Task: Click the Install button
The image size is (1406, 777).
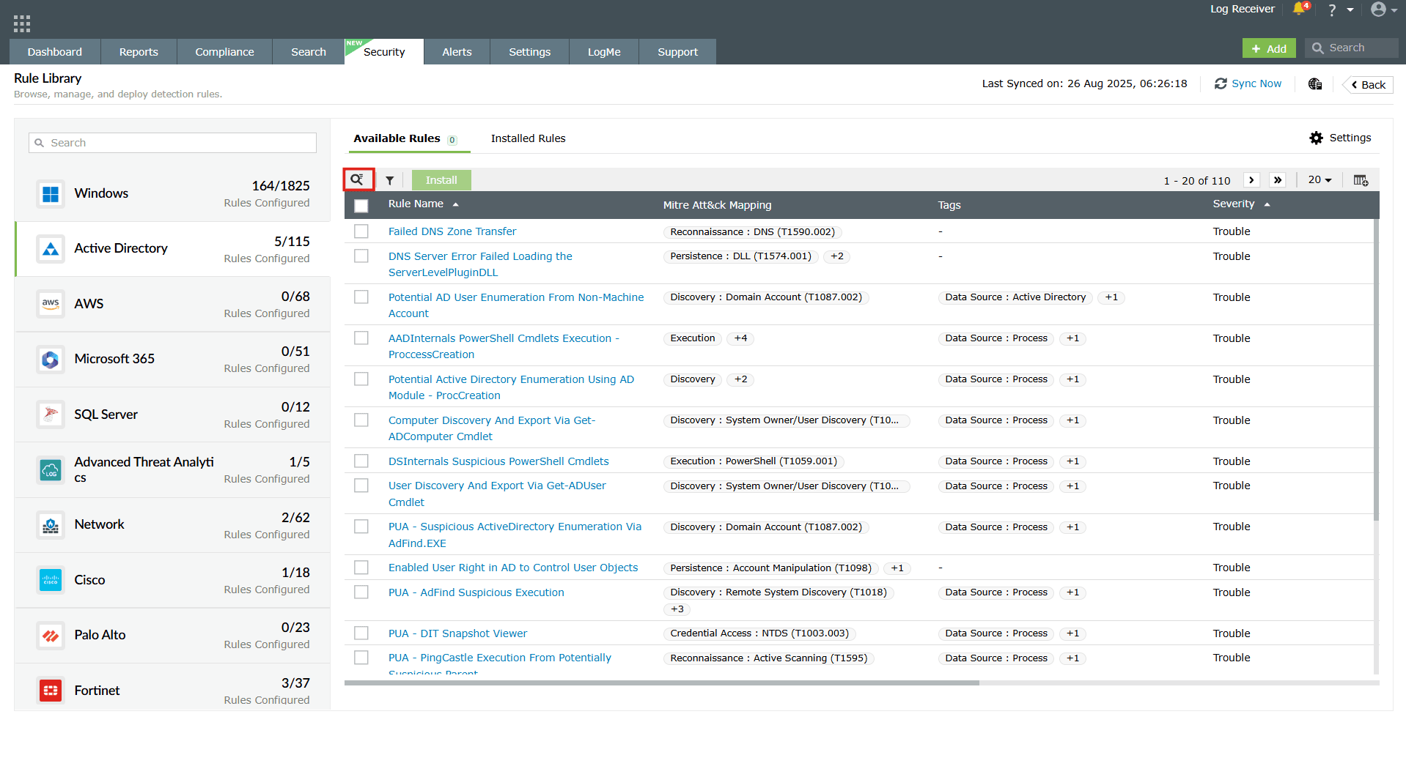Action: [441, 180]
